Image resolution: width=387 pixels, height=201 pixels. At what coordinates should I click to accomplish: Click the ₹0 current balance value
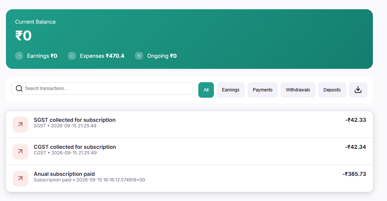[23, 36]
